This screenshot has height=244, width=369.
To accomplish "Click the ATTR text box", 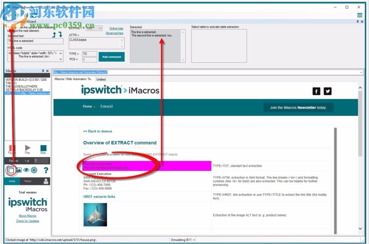I will [97, 43].
